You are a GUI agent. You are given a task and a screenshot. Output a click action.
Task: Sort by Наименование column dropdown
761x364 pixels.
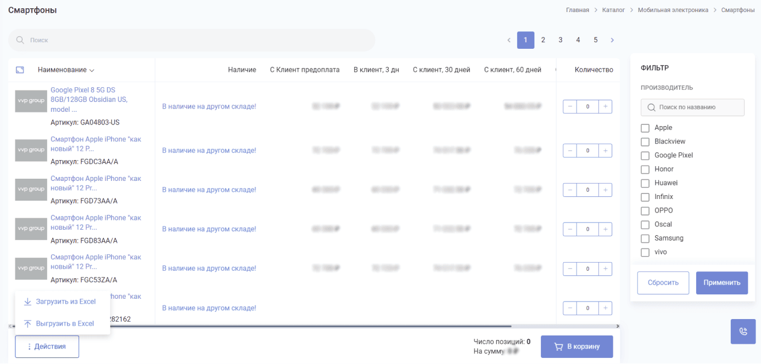pos(66,70)
